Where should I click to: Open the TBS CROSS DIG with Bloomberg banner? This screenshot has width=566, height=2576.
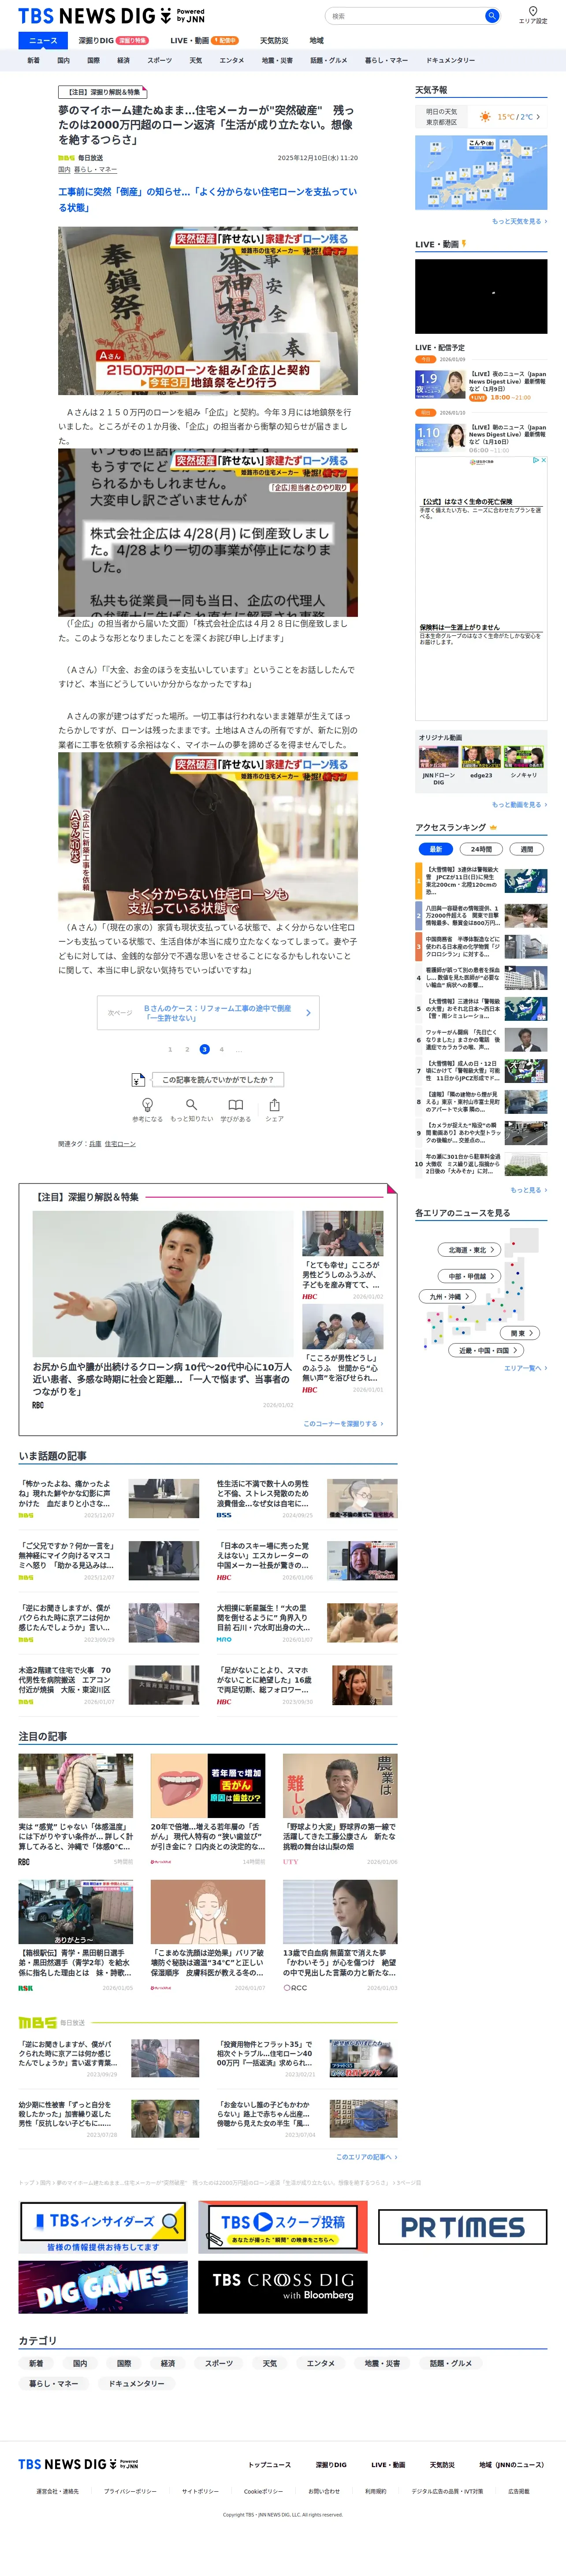coord(283,2287)
